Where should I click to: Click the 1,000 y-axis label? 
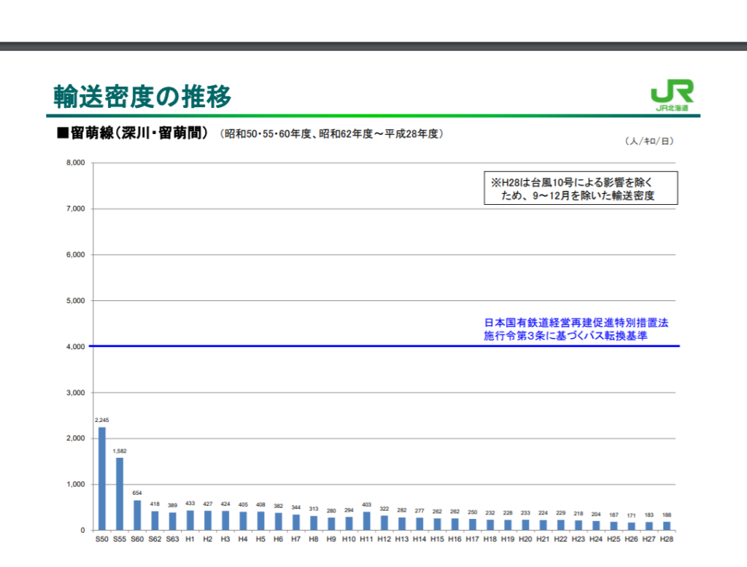[x=75, y=484]
